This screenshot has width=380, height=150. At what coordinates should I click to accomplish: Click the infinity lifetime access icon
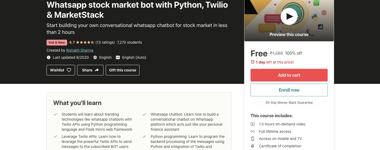click(x=253, y=131)
